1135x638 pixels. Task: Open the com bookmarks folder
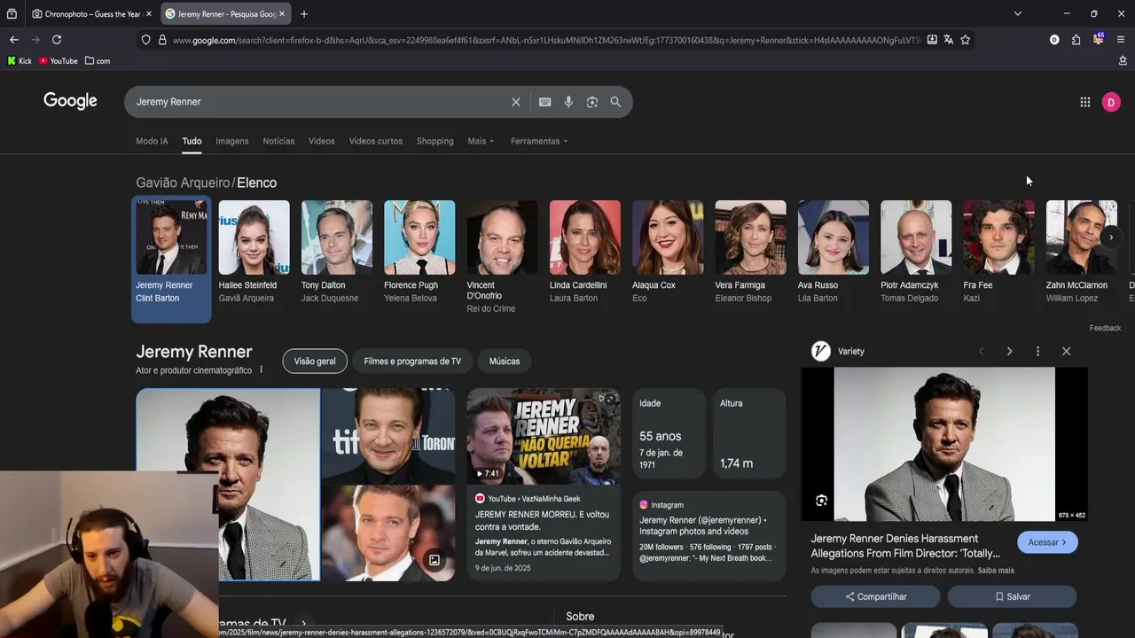(x=98, y=61)
